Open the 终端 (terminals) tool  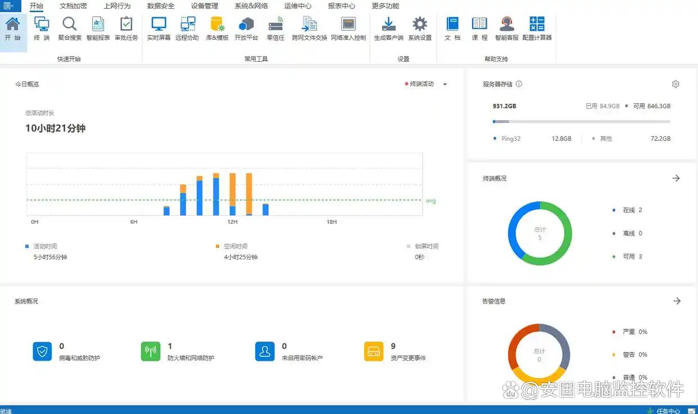[x=42, y=28]
